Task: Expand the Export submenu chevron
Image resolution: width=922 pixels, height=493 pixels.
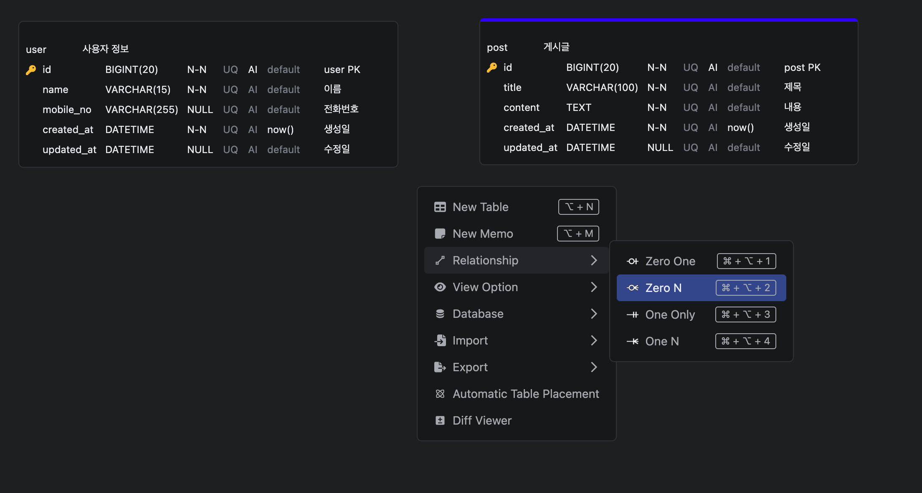Action: pos(594,367)
